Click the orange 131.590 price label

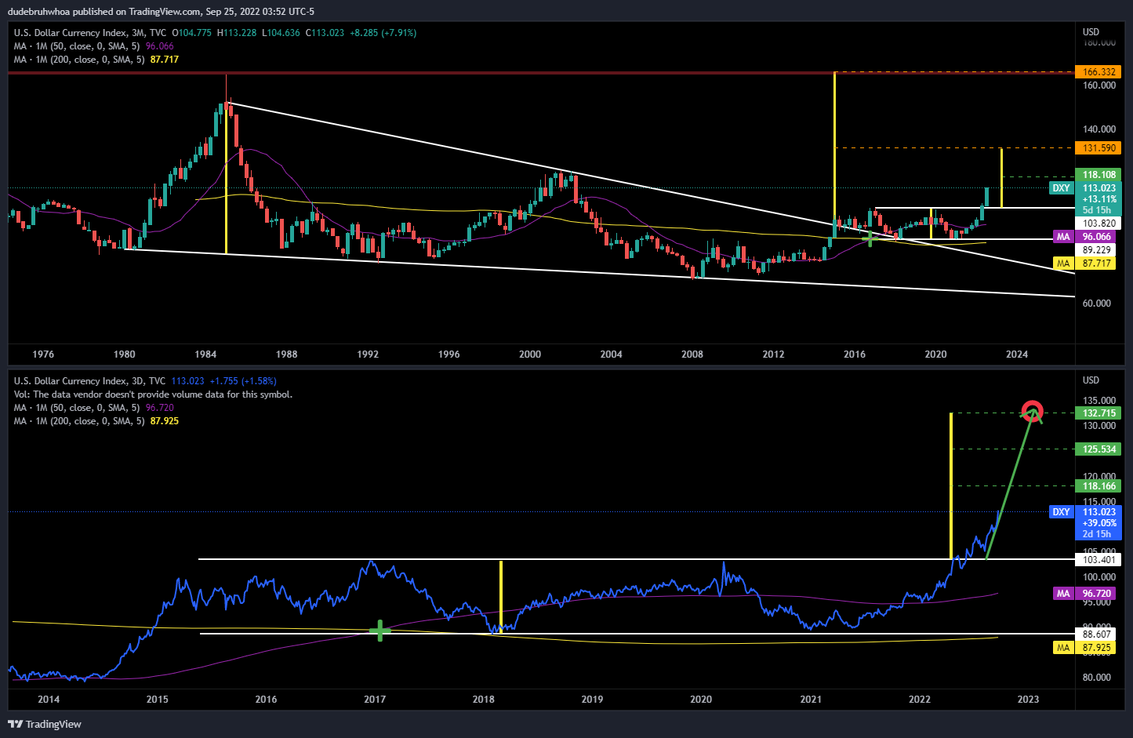coord(1099,148)
